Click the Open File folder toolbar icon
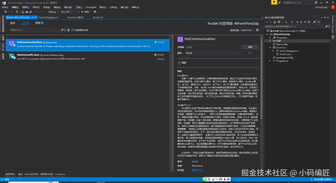This screenshot has width=336, height=183. [23, 12]
